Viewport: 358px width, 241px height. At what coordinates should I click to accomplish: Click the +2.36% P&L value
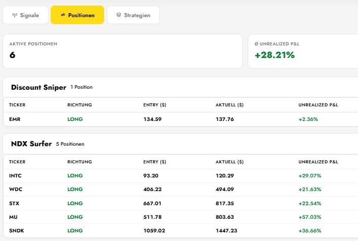point(308,119)
